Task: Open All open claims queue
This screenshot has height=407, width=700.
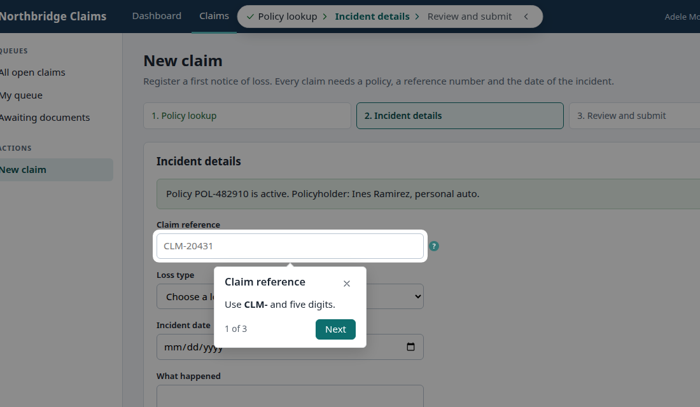Action: pyautogui.click(x=32, y=72)
